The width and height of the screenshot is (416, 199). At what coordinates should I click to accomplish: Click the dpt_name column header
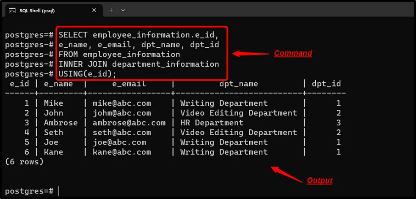[238, 84]
